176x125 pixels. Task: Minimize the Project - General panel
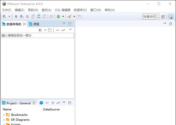64,102
